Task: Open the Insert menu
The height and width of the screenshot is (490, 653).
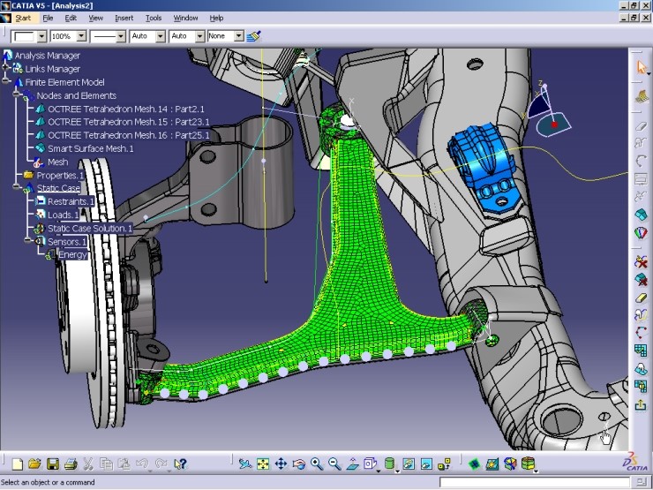Action: [124, 18]
